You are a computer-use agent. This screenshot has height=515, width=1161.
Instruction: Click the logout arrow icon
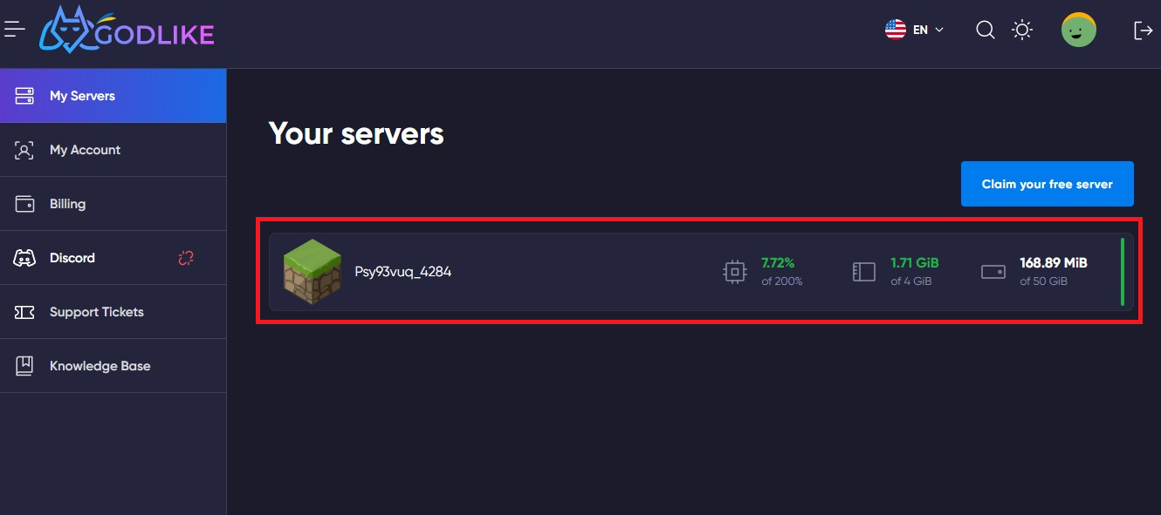click(x=1143, y=30)
